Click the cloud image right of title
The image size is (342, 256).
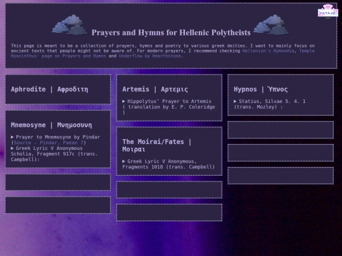(x=272, y=25)
